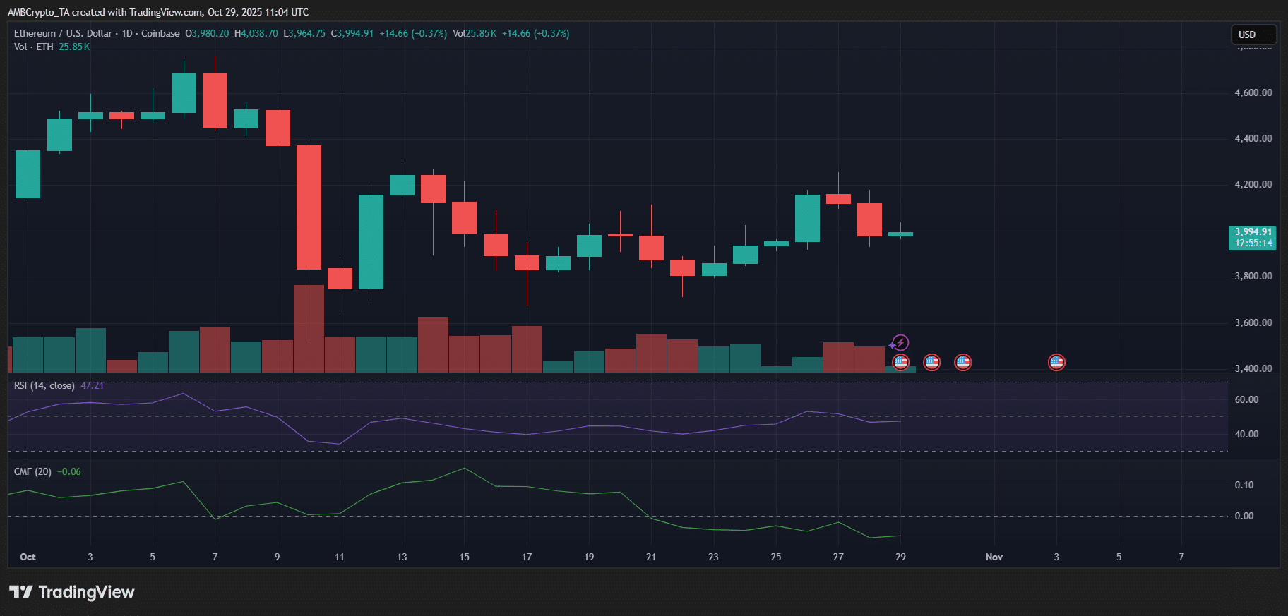Click the 4,600.00 price scale label
This screenshot has height=616, width=1288.
(1253, 92)
